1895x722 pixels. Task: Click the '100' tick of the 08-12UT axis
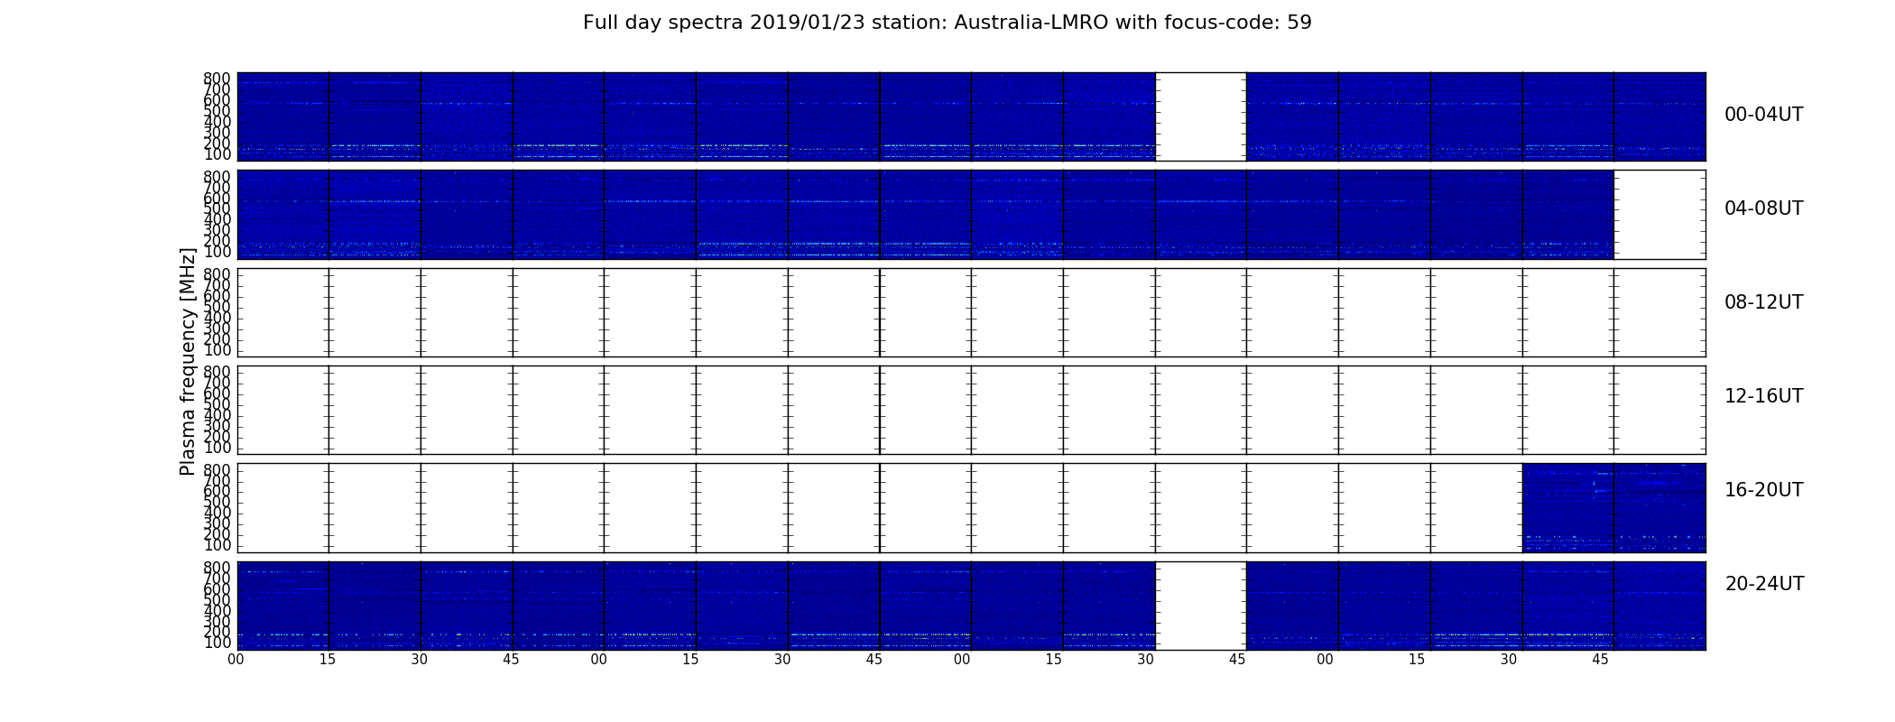pos(217,350)
